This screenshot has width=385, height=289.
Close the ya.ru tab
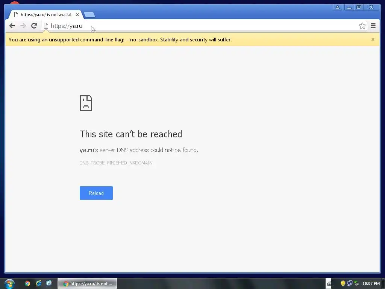pyautogui.click(x=77, y=15)
